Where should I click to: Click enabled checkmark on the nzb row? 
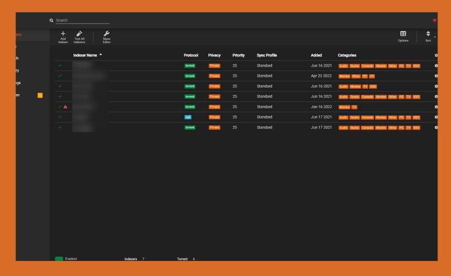(60, 117)
